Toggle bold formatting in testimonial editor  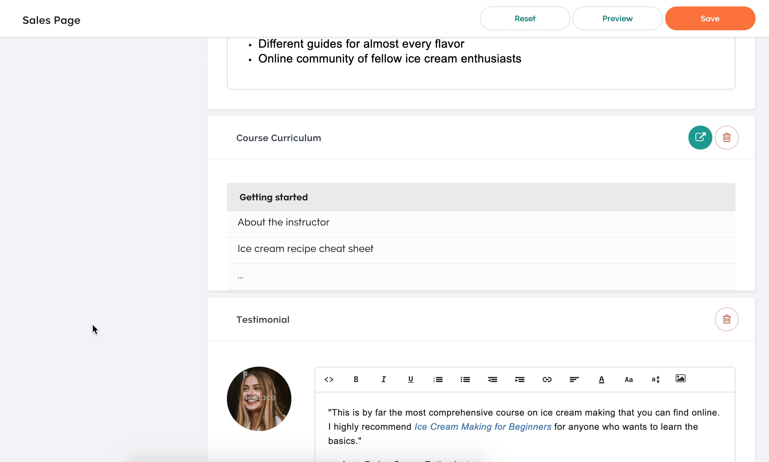[x=356, y=380]
